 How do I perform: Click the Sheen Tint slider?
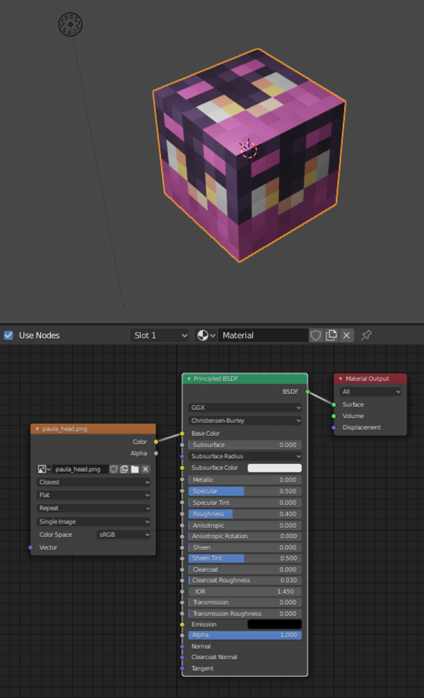pos(245,558)
